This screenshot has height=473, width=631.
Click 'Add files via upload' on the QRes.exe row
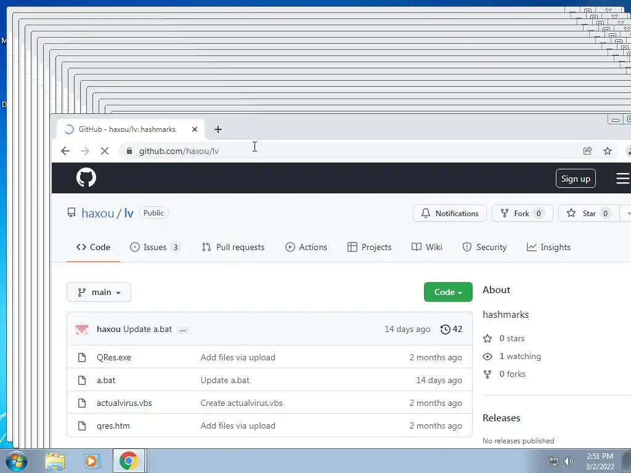pyautogui.click(x=238, y=357)
